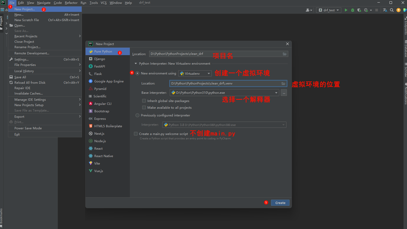Select FastAPI project type
Image resolution: width=407 pixels, height=229 pixels.
pos(108,66)
